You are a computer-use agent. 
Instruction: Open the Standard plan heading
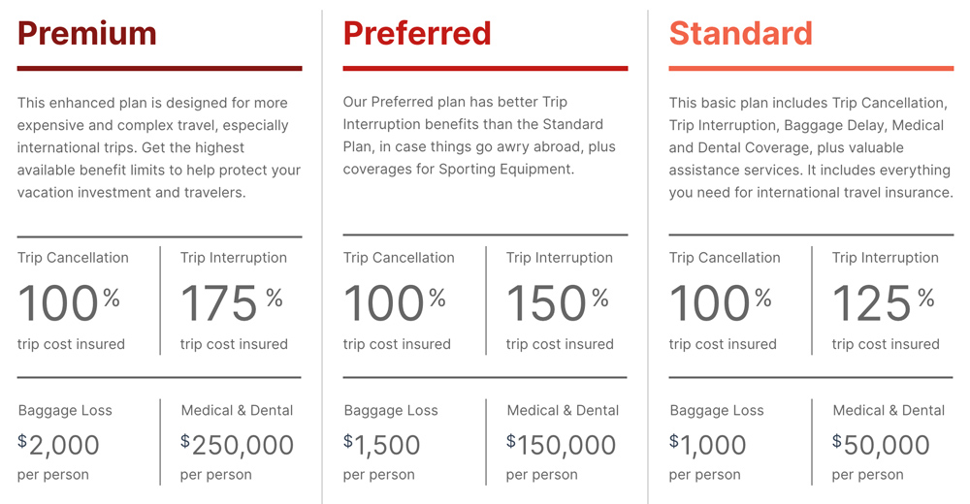tap(740, 34)
